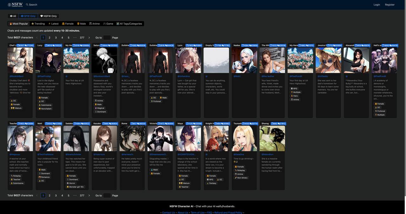
Task: Open the Anime category filter icon
Action: 90,23
